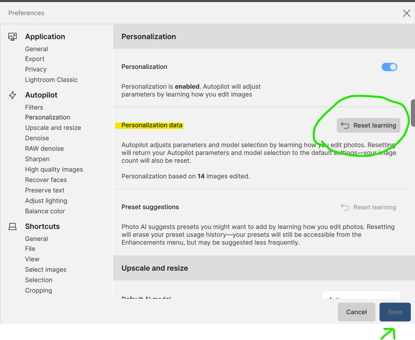
Task: Click the undo arrow icon beside Preset suggestions
Action: pos(345,207)
